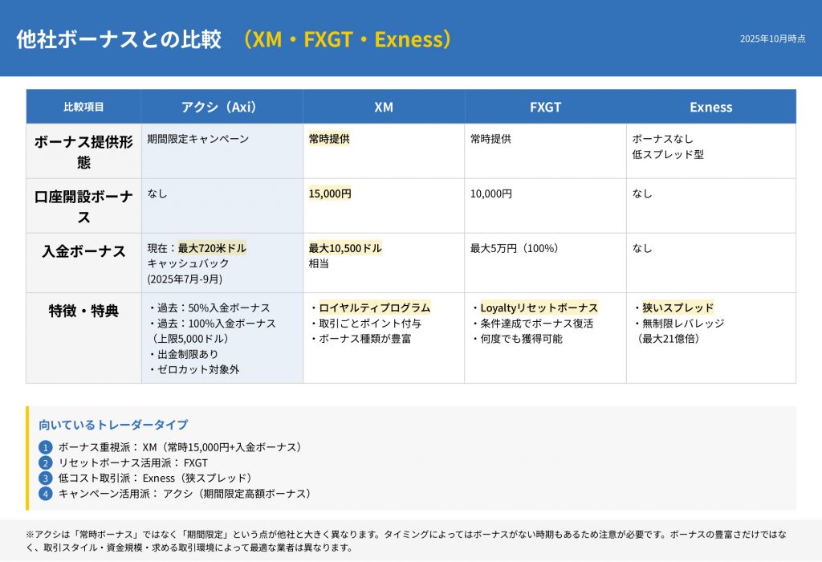Click the 2025年10月時点 date label
The height and width of the screenshot is (562, 822).
pyautogui.click(x=772, y=39)
